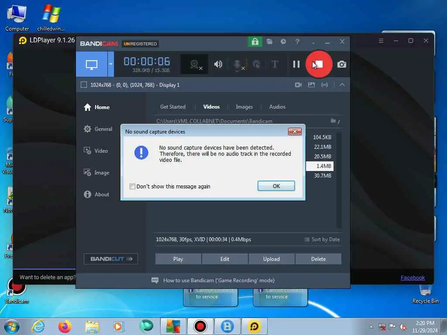
Task: Click the video camera icon in status bar
Action: coord(298,85)
